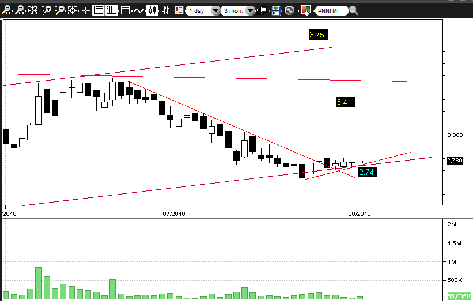
Task: Activate the crosshair cursor tool
Action: point(86,11)
